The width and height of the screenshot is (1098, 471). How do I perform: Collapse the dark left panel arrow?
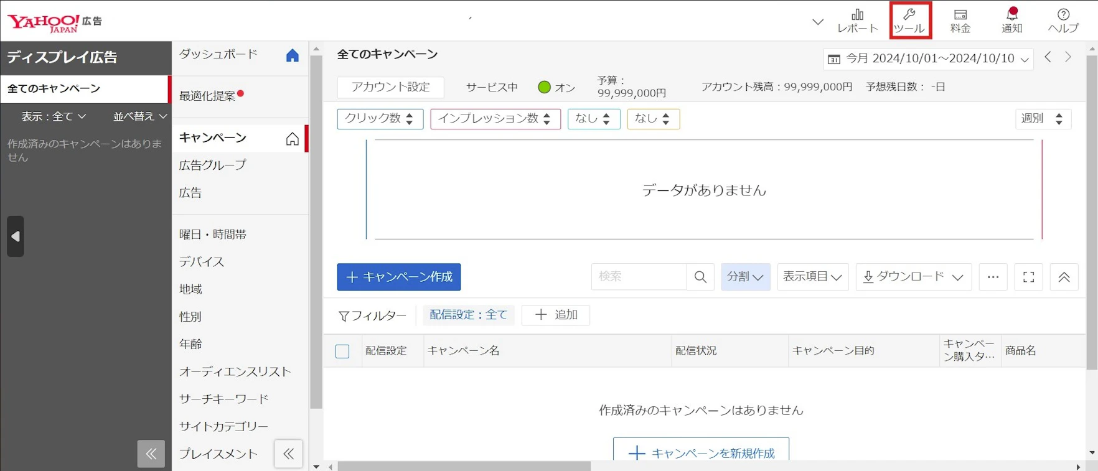16,236
